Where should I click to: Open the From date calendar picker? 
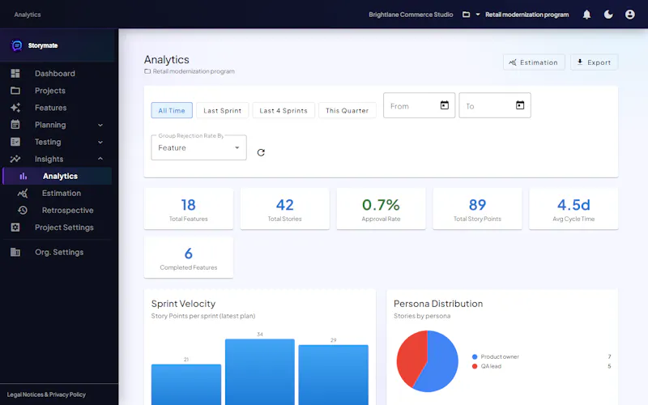(x=444, y=105)
